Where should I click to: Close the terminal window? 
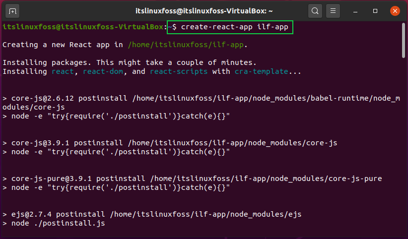click(395, 11)
